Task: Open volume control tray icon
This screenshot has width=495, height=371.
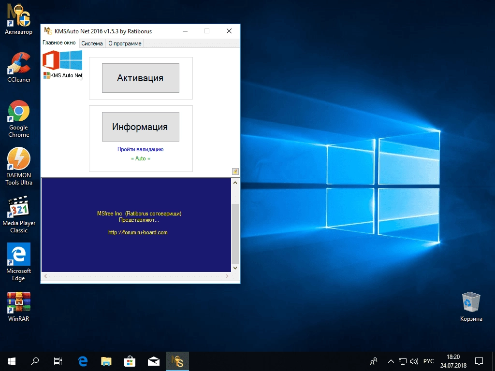Action: [414, 361]
